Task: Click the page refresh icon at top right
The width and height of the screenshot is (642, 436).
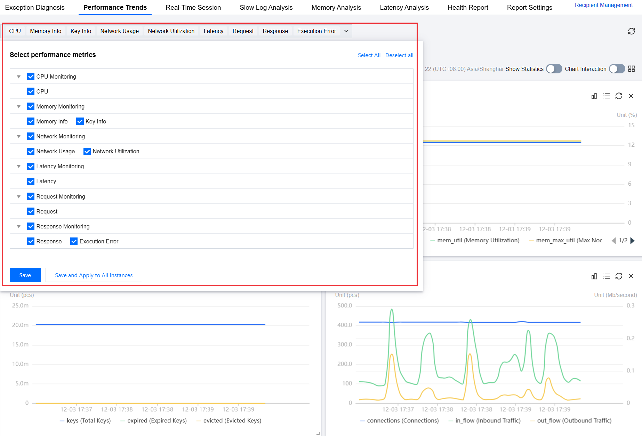Action: [x=631, y=31]
